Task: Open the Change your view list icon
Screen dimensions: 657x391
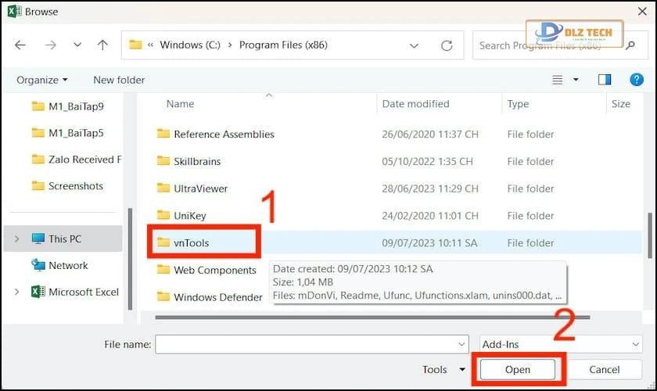Action: [x=558, y=80]
